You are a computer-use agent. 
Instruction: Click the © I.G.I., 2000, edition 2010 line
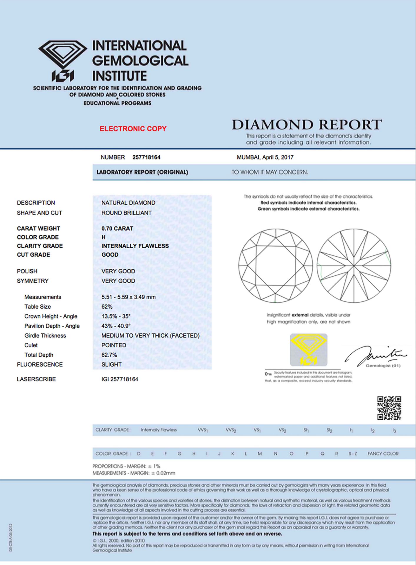click(x=119, y=541)
